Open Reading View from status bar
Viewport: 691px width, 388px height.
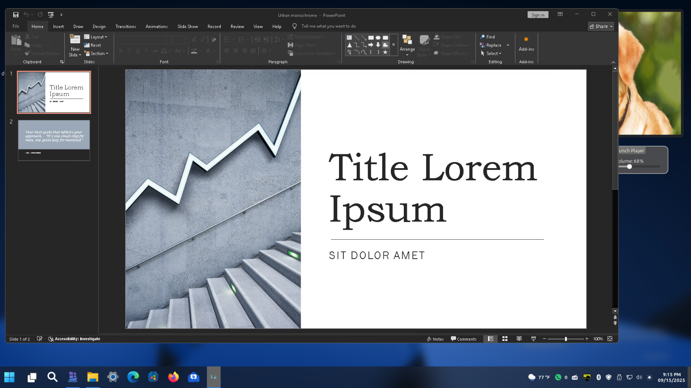point(519,339)
